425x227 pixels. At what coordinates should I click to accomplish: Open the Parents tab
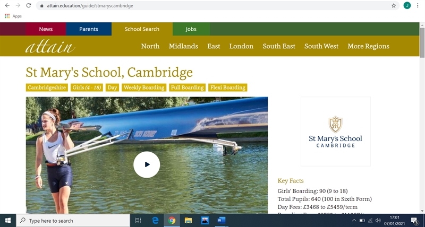[x=89, y=29]
